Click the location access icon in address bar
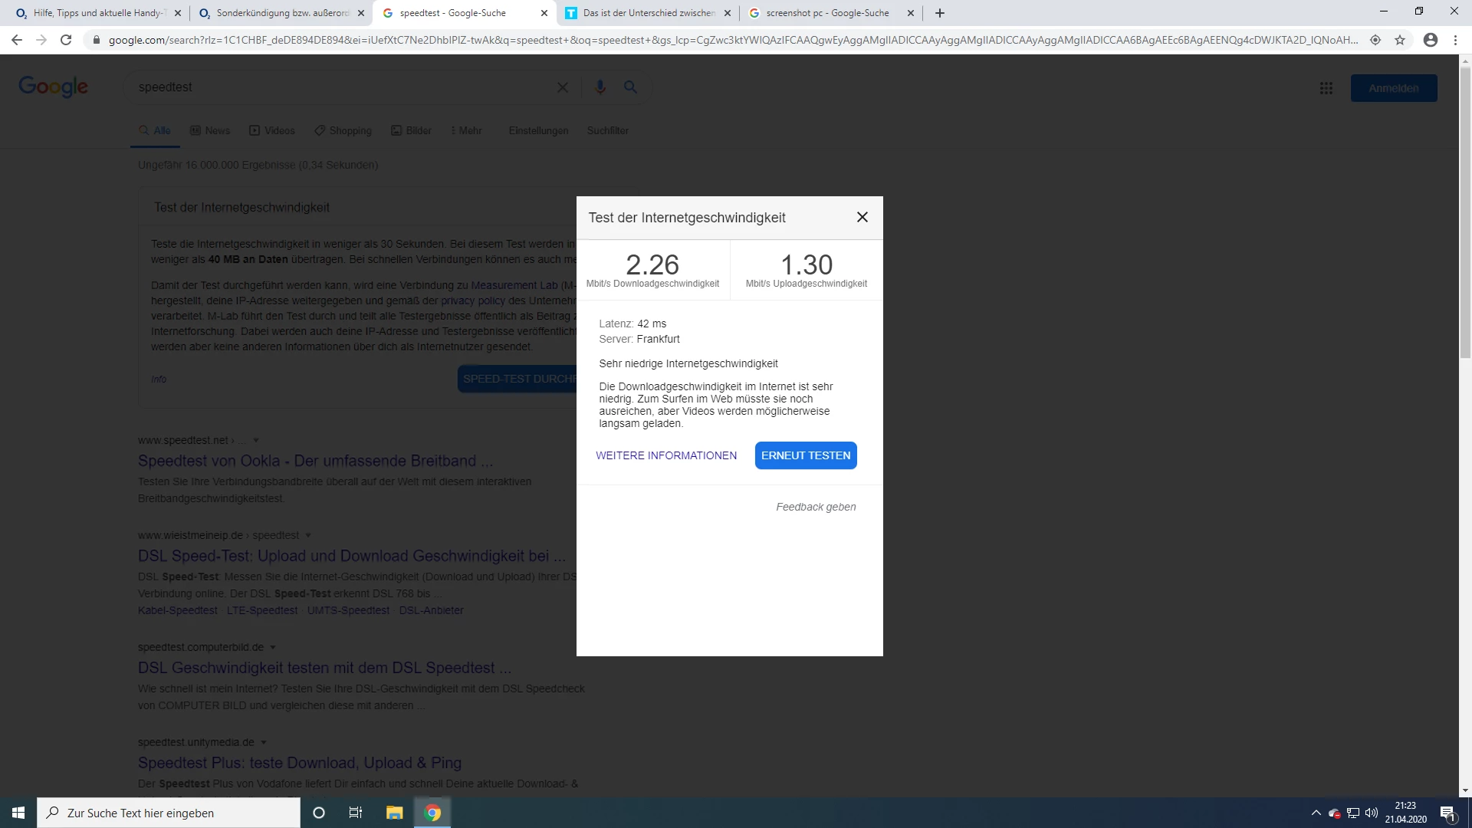1472x828 pixels. [x=1375, y=40]
